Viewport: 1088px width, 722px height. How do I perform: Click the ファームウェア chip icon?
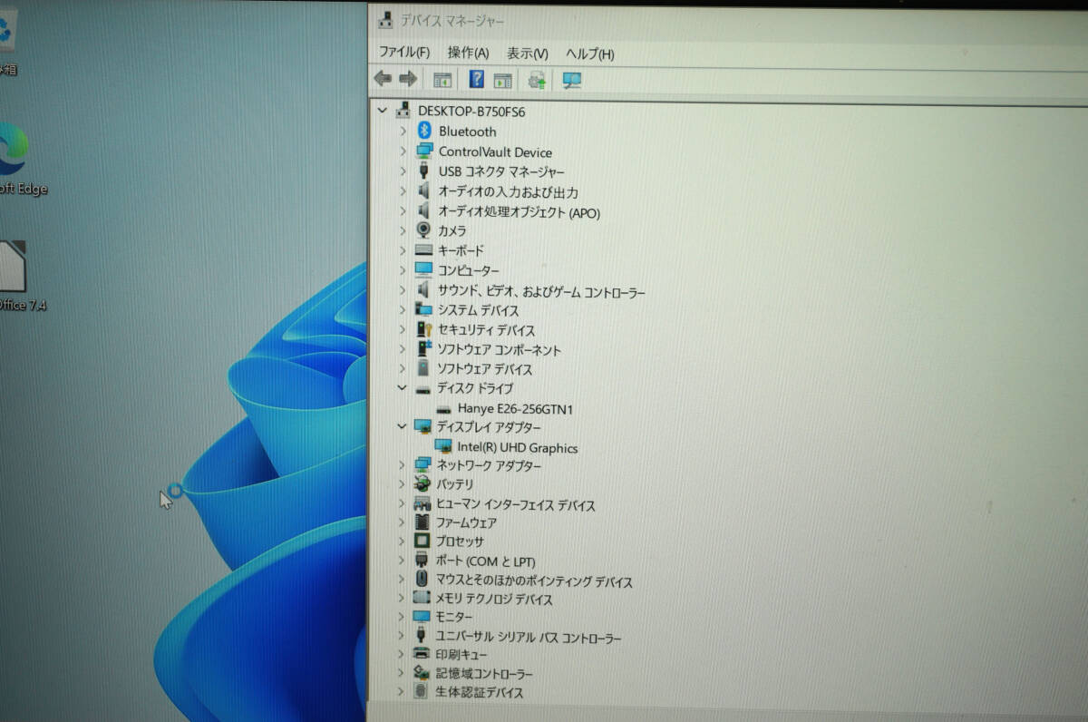point(423,522)
